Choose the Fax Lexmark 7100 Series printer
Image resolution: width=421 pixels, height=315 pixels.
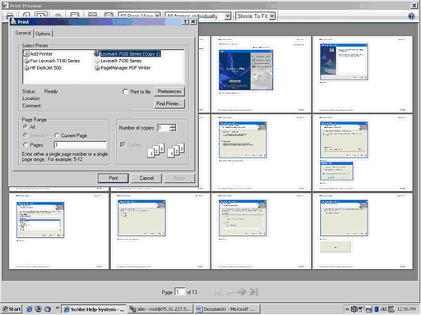pos(52,61)
